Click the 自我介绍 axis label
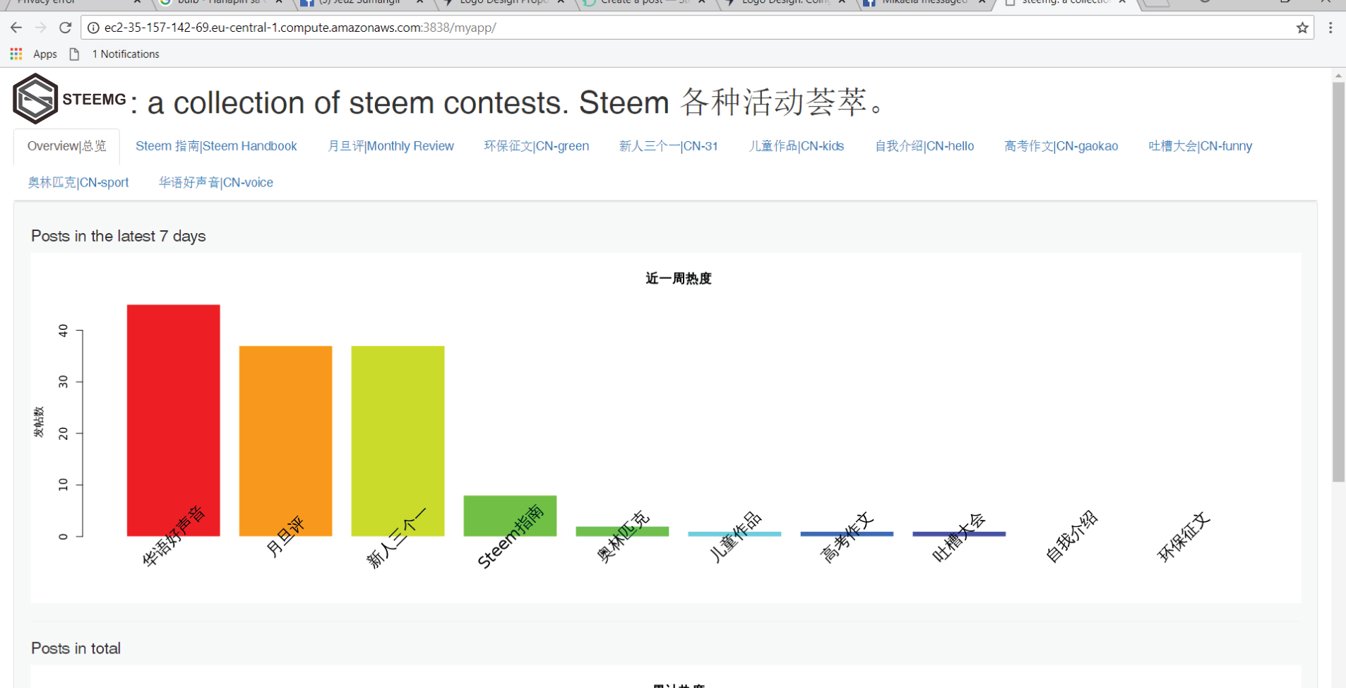1346x688 pixels. (x=1071, y=536)
